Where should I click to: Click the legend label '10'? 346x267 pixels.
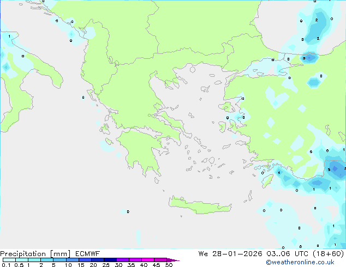coord(68,265)
